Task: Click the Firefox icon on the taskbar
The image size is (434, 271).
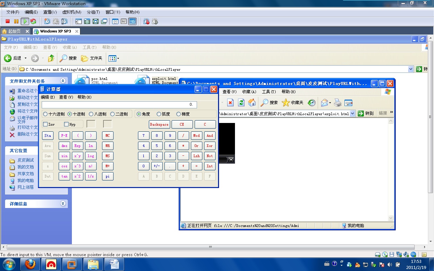Action: point(30,264)
